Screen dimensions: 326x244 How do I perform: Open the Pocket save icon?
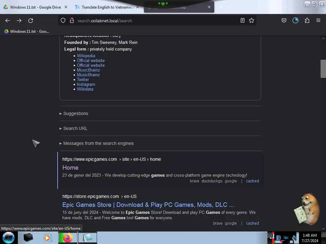pyautogui.click(x=284, y=20)
